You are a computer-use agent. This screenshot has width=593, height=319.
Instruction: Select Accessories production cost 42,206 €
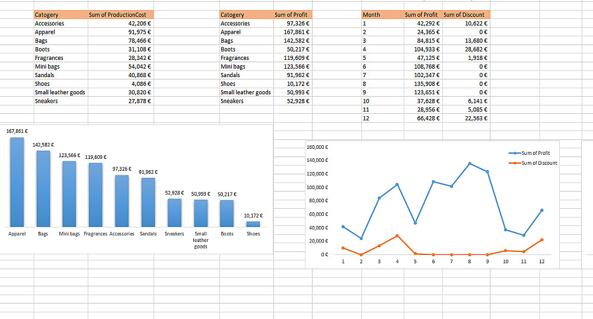[x=120, y=24]
